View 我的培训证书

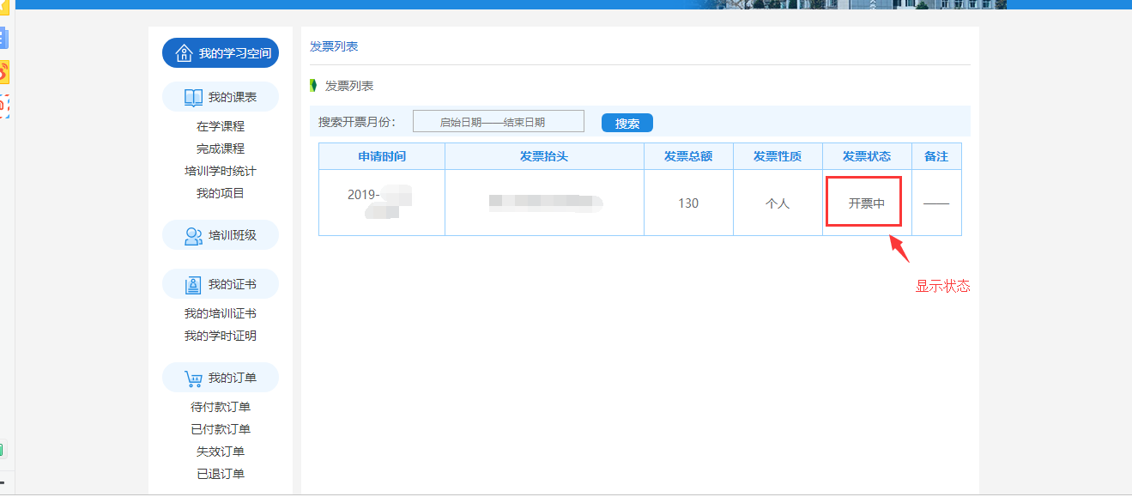(x=221, y=313)
